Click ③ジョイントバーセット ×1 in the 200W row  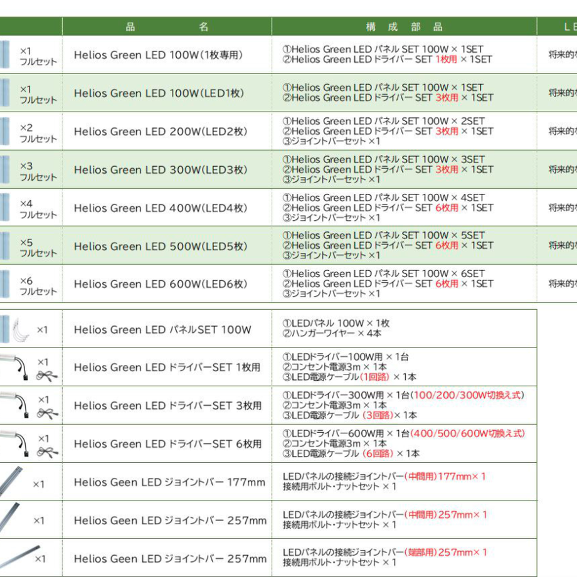tap(331, 141)
